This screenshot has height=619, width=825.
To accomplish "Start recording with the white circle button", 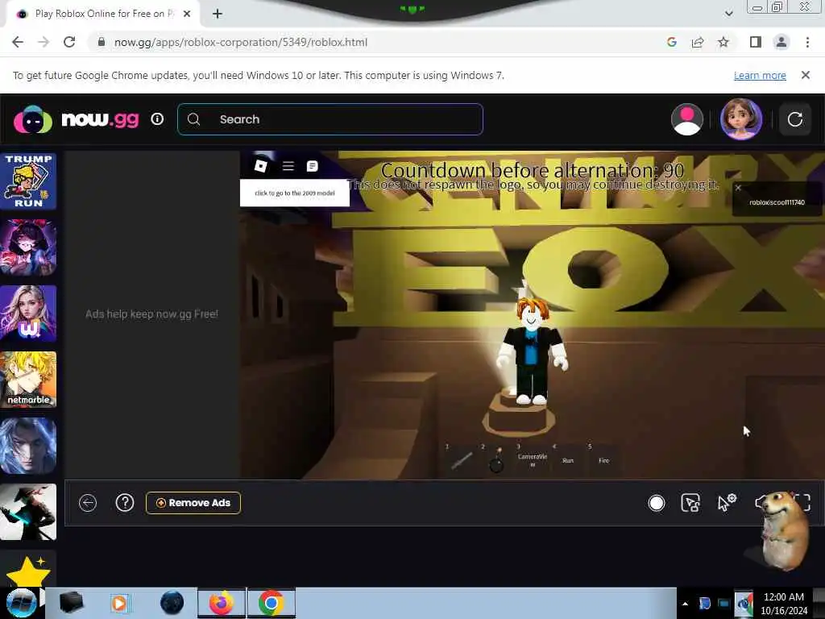I will [x=657, y=503].
